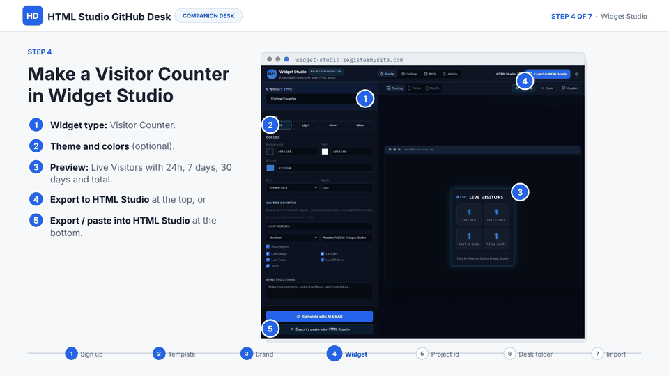Image resolution: width=669 pixels, height=376 pixels.
Task: Open the Admin tab
Action: pyautogui.click(x=449, y=74)
